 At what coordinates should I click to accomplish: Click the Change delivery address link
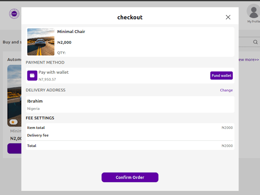tap(226, 90)
